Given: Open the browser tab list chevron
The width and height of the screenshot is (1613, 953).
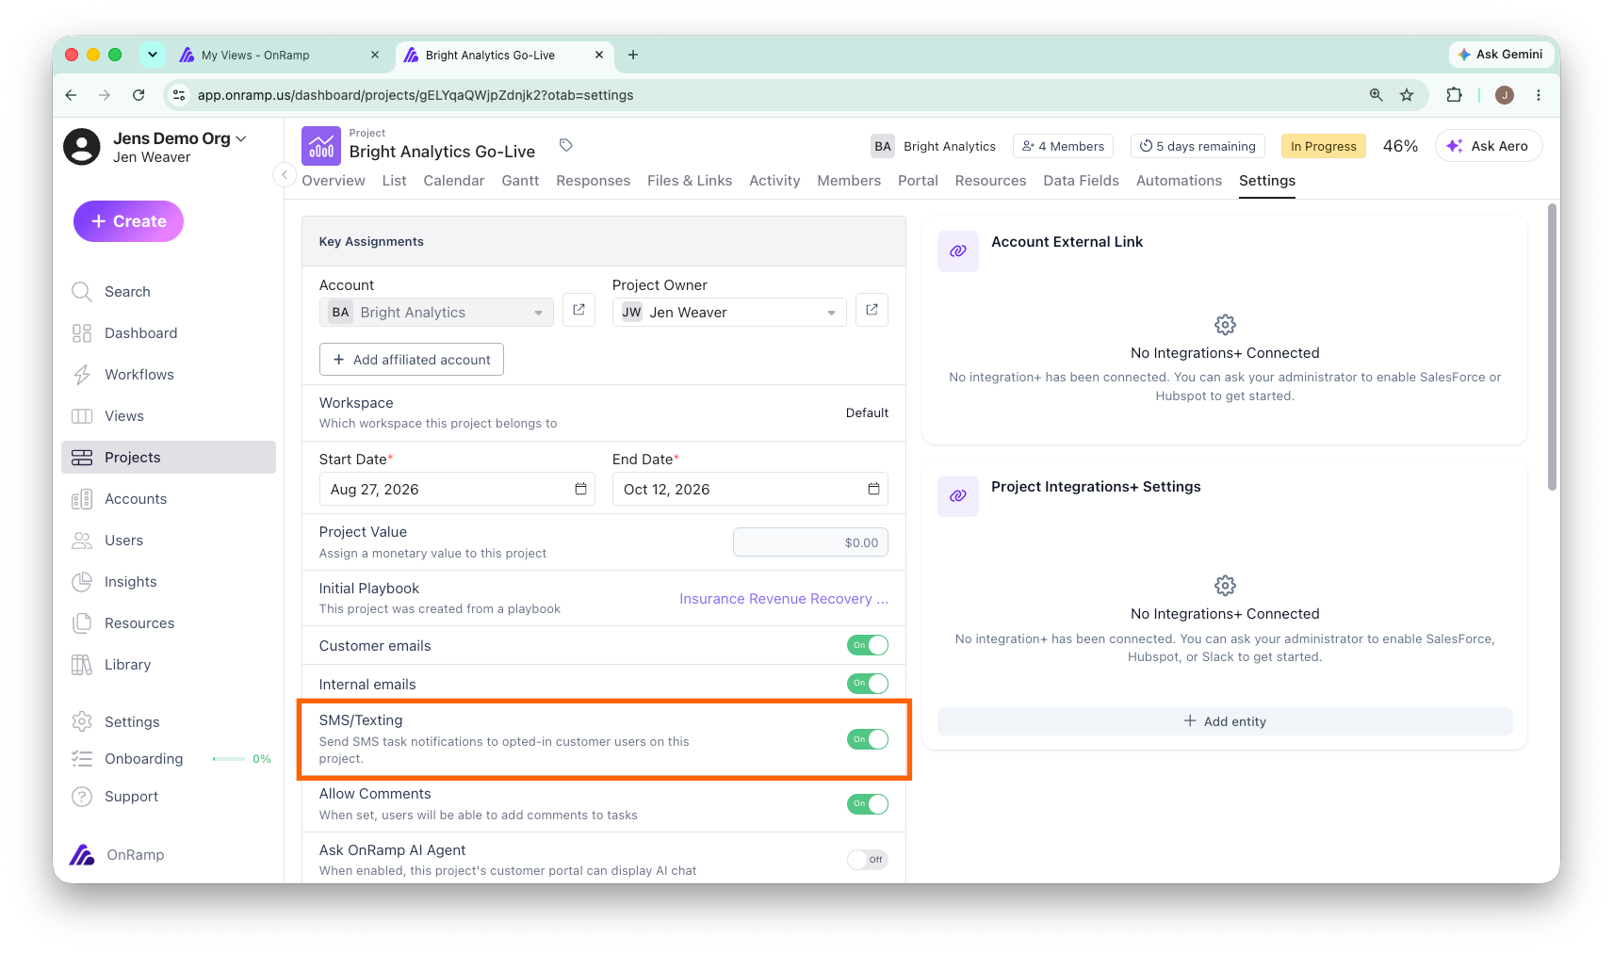Looking at the screenshot, I should [152, 55].
